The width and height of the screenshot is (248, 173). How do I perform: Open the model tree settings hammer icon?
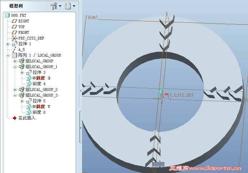(54, 6)
